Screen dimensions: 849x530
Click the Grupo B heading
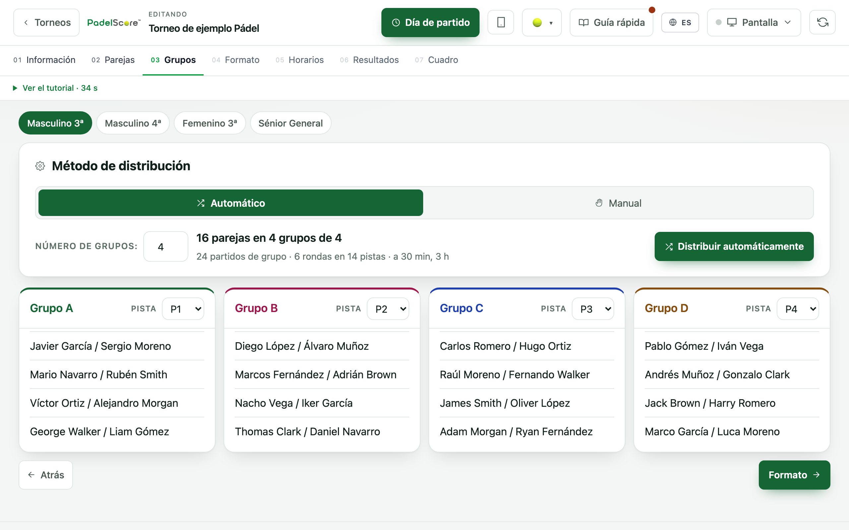click(x=256, y=308)
